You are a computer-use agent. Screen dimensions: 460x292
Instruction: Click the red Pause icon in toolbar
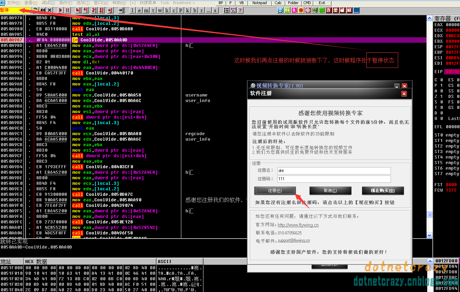tap(67, 10)
